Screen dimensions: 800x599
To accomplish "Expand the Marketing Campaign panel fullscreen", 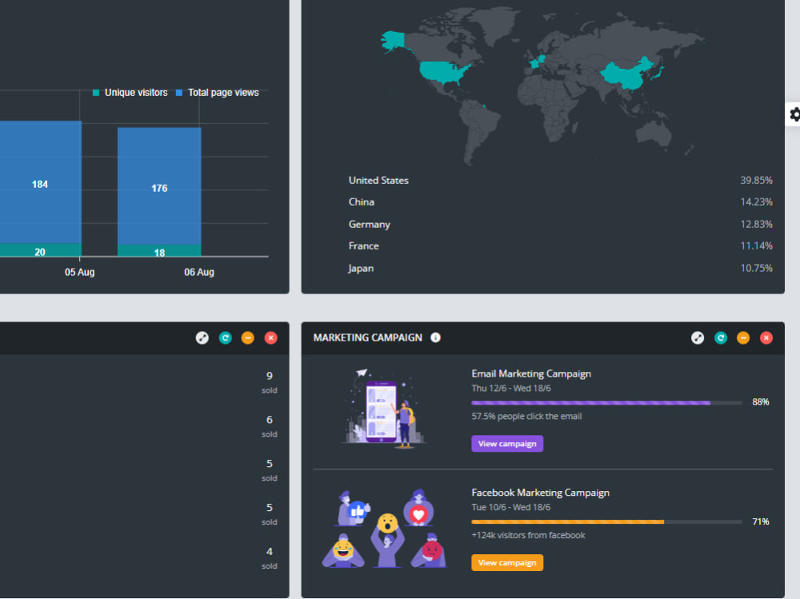I will pyautogui.click(x=698, y=337).
